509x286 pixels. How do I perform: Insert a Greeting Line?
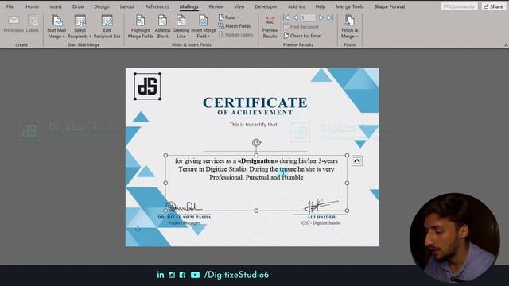181,27
